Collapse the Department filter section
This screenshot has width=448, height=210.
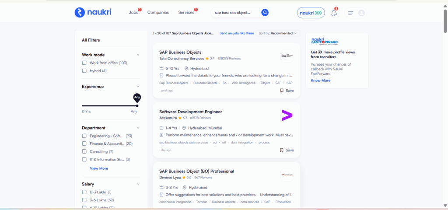138,128
